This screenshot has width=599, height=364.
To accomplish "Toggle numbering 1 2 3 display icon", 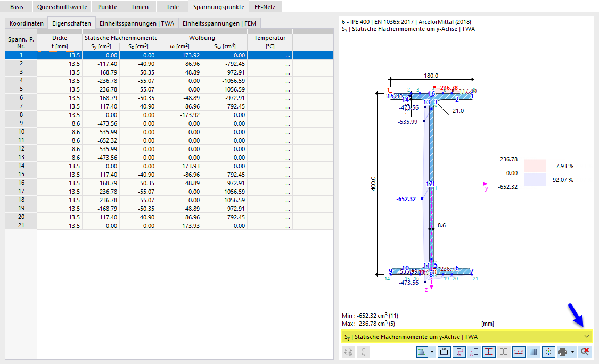I will tap(519, 352).
